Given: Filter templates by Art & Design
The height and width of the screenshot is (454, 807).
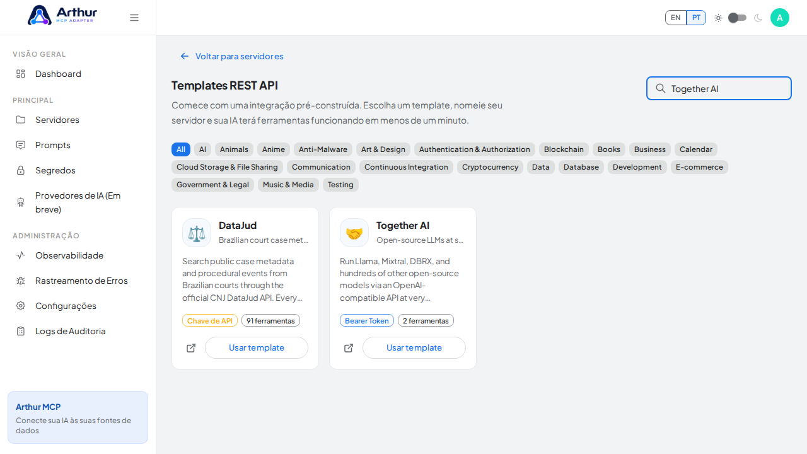Looking at the screenshot, I should click(383, 149).
